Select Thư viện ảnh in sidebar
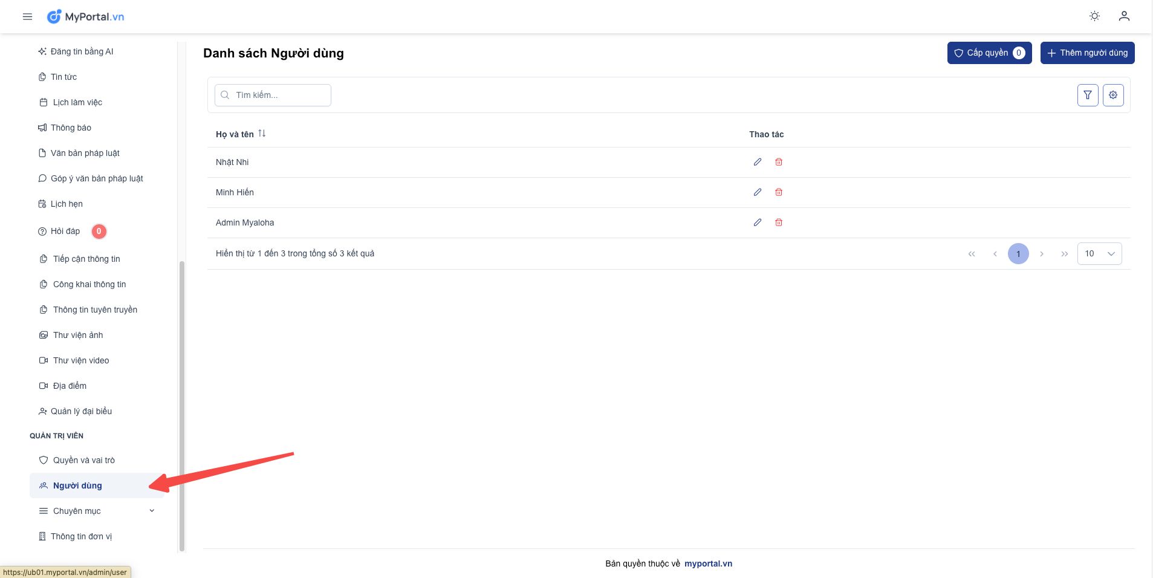The height and width of the screenshot is (578, 1153). 77,335
